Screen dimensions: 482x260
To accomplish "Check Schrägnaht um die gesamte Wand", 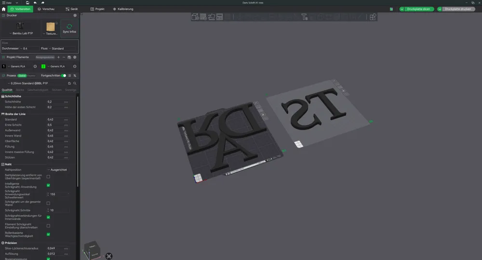I will pyautogui.click(x=48, y=204).
